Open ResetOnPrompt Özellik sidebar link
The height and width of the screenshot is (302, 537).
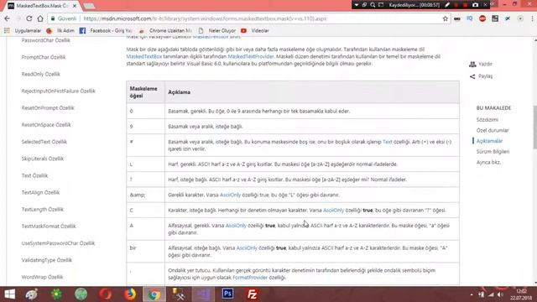[x=48, y=108]
